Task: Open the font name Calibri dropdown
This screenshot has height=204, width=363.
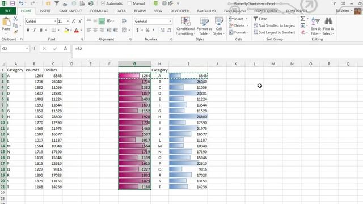Action: click(56, 22)
